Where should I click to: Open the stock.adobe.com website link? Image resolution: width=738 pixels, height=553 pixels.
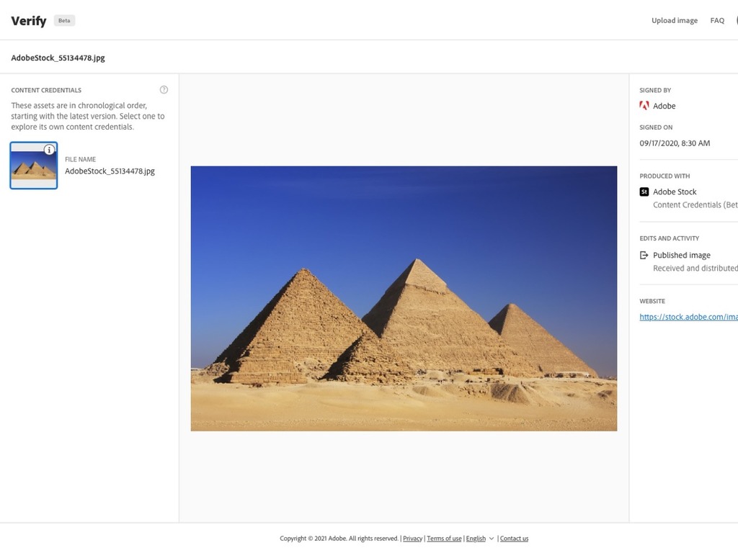[x=688, y=317]
